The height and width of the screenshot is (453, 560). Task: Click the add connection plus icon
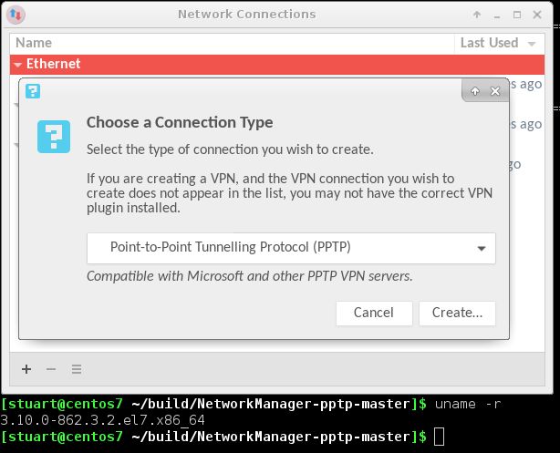coord(26,369)
